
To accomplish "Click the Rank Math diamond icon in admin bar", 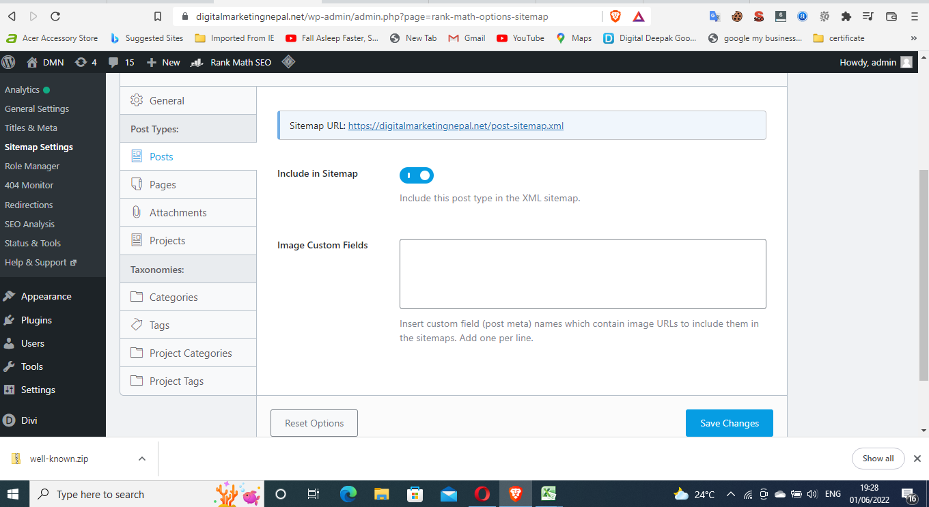I will click(x=289, y=62).
